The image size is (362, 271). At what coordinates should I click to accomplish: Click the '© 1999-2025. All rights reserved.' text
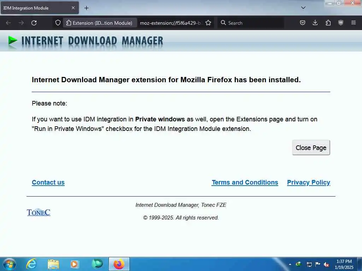click(x=181, y=218)
